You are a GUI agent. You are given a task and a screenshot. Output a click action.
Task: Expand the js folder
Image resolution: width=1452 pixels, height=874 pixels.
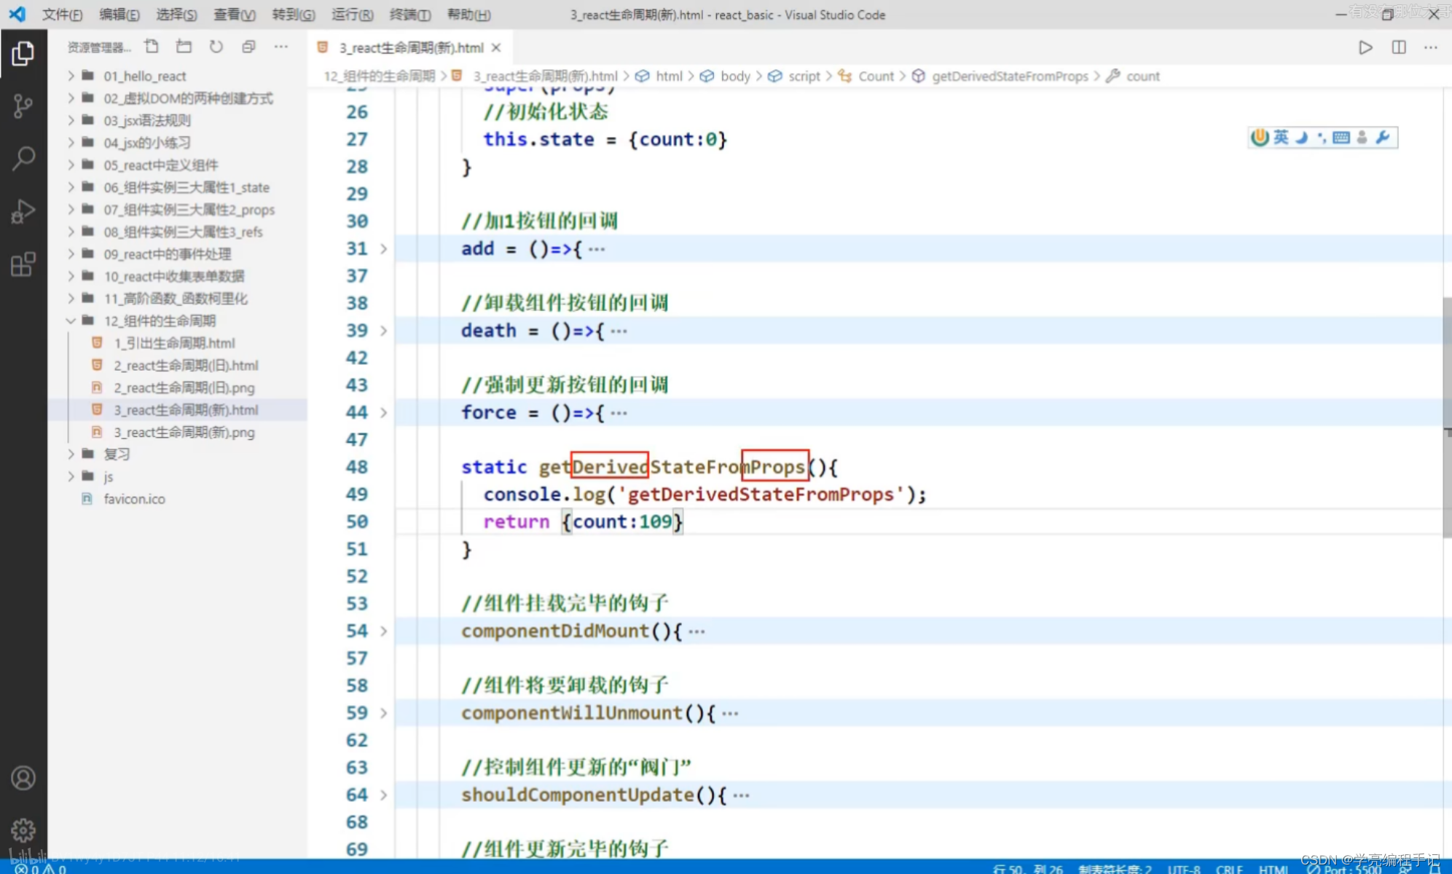click(178, 476)
